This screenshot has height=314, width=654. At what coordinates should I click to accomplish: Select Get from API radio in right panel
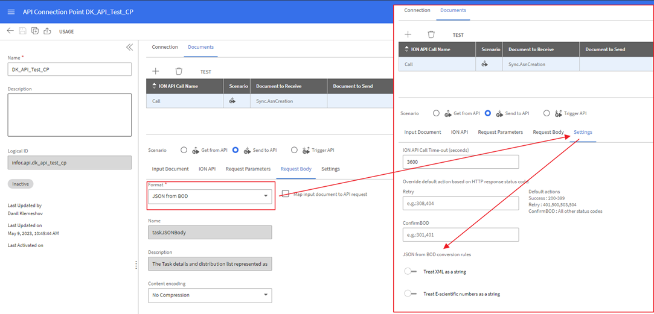[436, 113]
